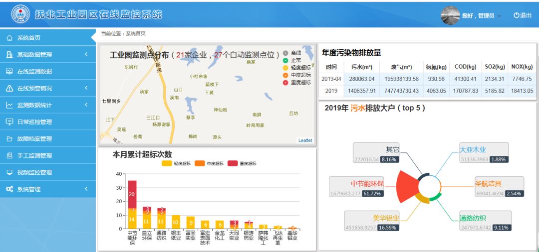The image size is (539, 252).
Task: Click the 9.11% percentage badge
Action: [502, 228]
